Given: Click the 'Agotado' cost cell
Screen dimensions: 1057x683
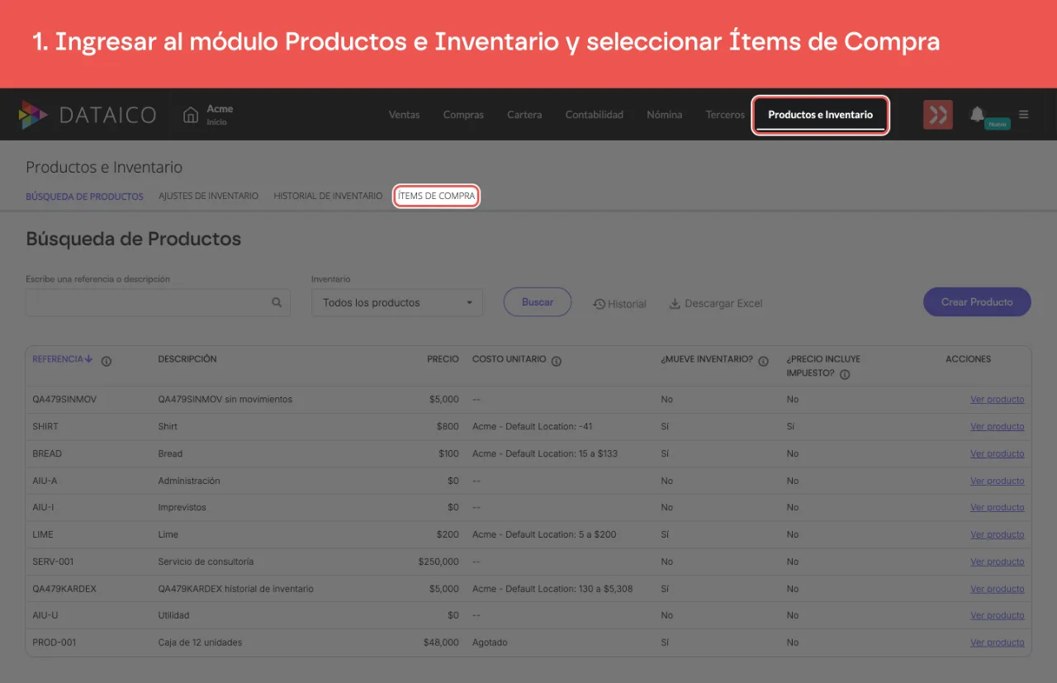Looking at the screenshot, I should [x=490, y=643].
